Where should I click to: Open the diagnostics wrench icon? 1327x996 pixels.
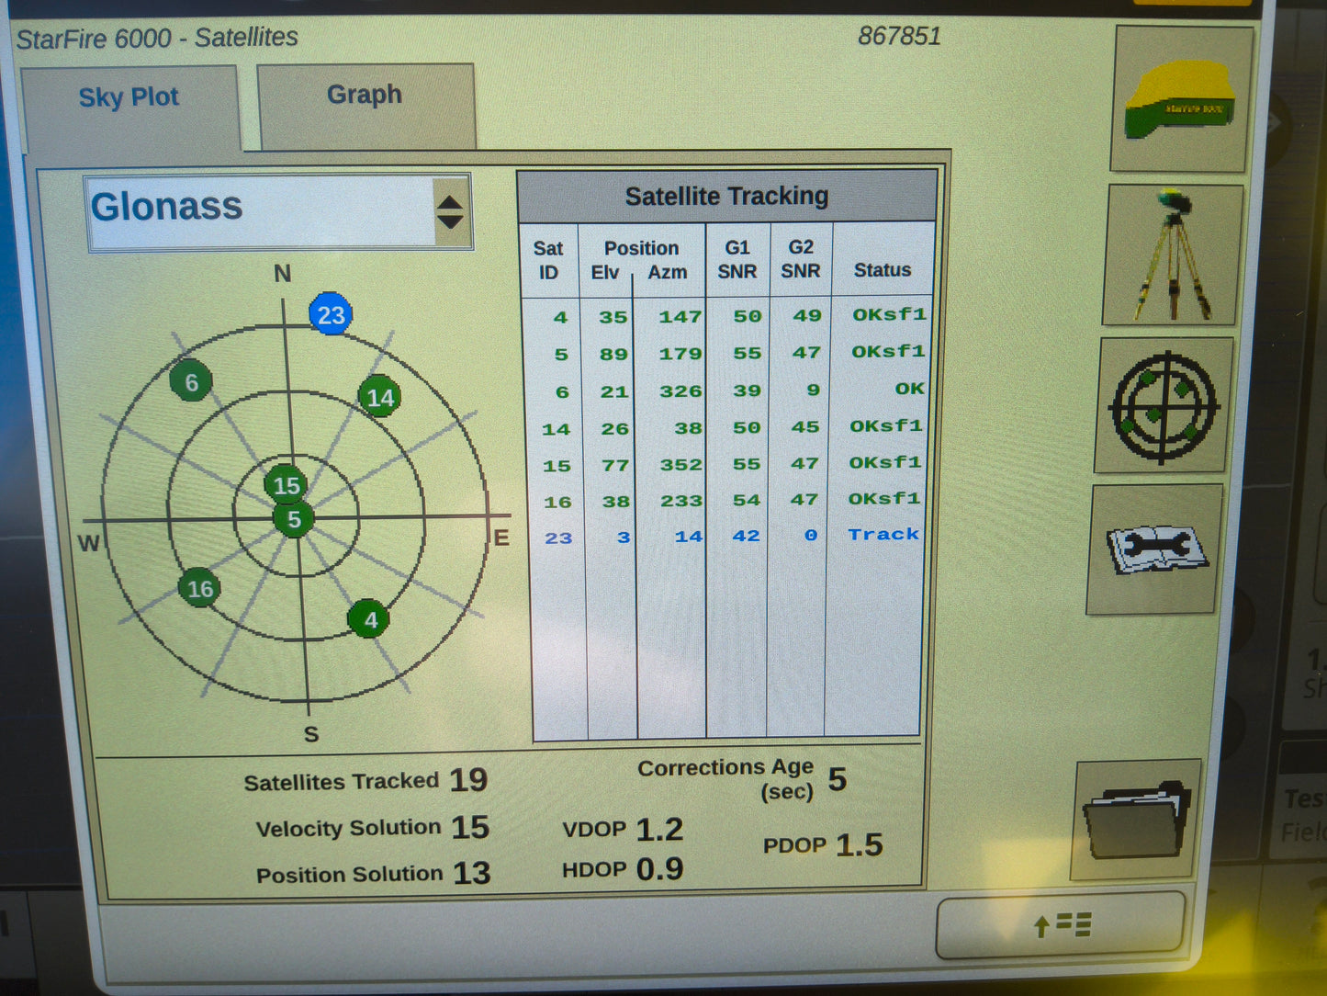tap(1159, 551)
